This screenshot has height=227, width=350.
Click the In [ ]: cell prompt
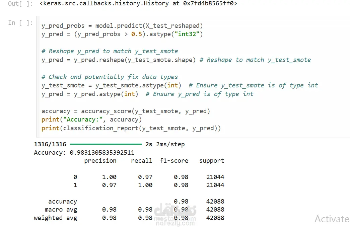[20, 23]
